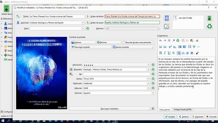218x123 pixels.
Task: Click the Copy icon in Comentarios toolbar
Action: (x=183, y=41)
